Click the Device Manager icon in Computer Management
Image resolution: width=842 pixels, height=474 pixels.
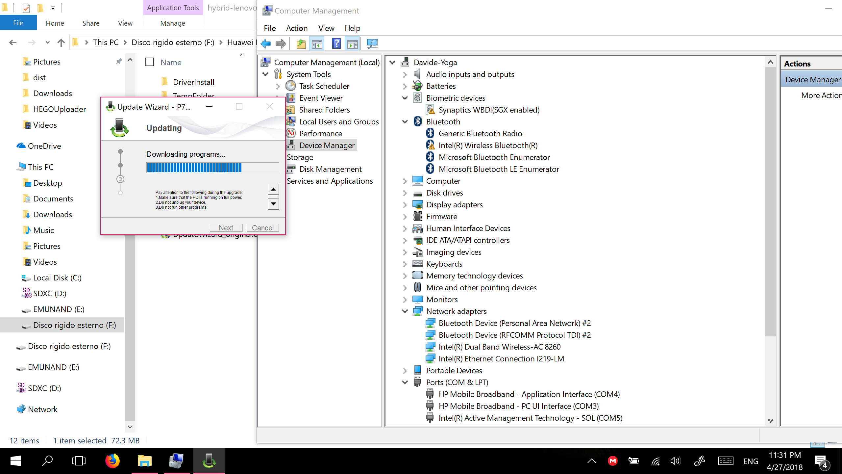tap(290, 145)
